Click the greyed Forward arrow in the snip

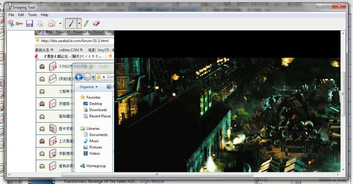click(x=87, y=77)
